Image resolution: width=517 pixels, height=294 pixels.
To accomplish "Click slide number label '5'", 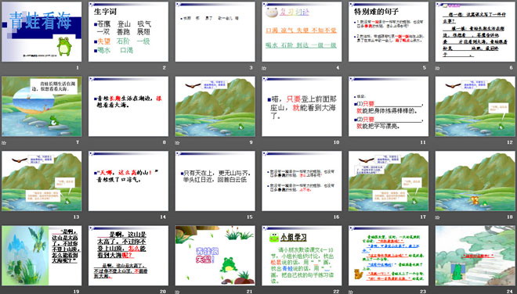I will point(425,68).
